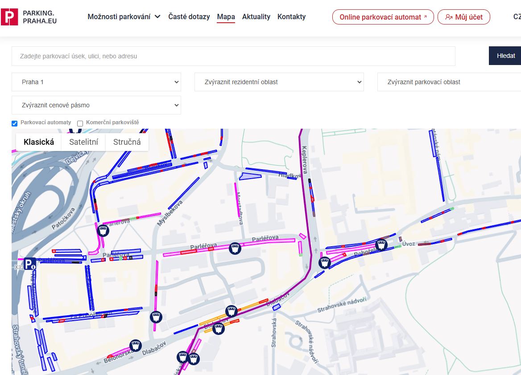Disable the Parkovací automaty checkbox
Image resolution: width=521 pixels, height=375 pixels.
[14, 123]
